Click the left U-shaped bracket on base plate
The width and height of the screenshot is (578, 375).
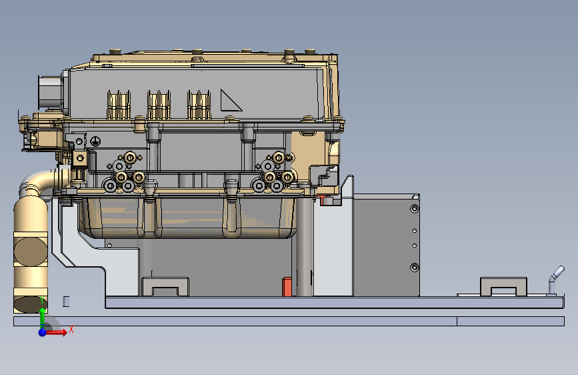165,286
